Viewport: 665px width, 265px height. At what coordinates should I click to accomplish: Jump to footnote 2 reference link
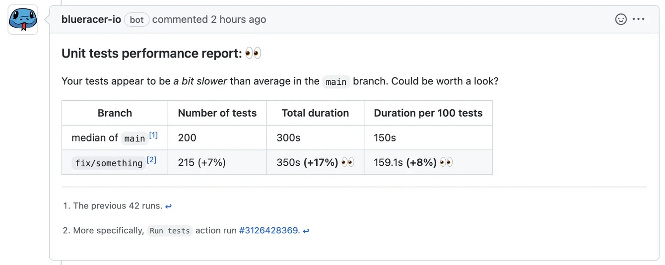[151, 160]
